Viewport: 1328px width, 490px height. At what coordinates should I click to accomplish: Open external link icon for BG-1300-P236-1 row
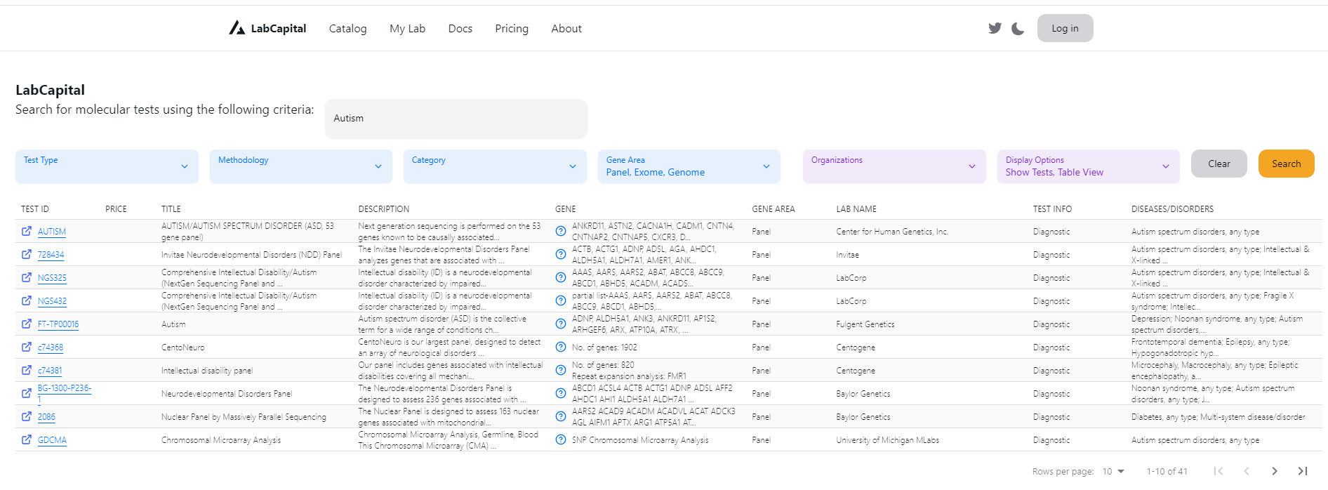click(27, 393)
